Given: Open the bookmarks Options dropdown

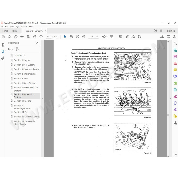Looking at the screenshot, I should (11, 49).
